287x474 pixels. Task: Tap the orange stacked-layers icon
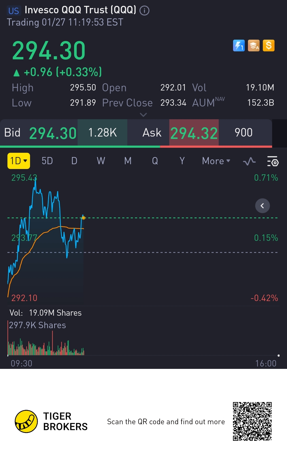click(254, 46)
